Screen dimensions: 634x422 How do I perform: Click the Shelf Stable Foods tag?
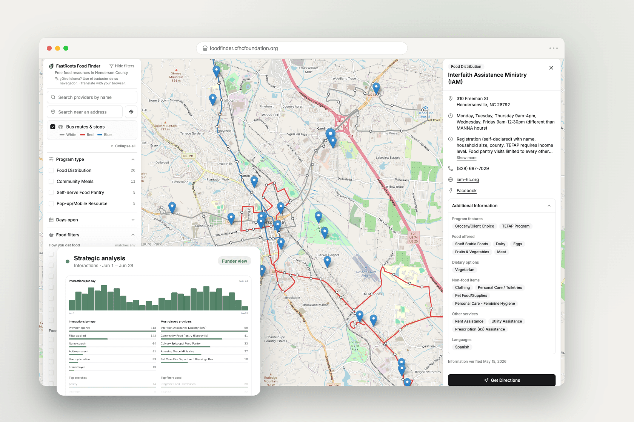point(471,244)
